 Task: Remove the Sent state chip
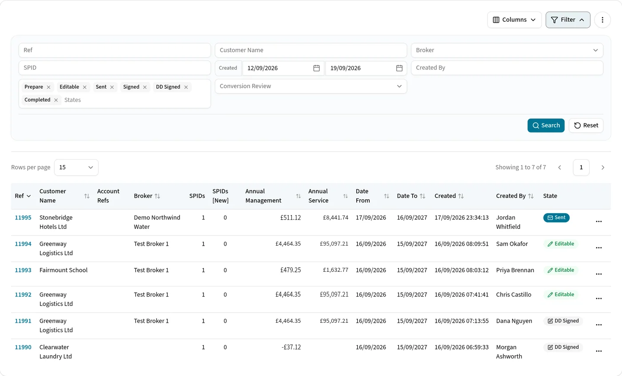click(112, 87)
